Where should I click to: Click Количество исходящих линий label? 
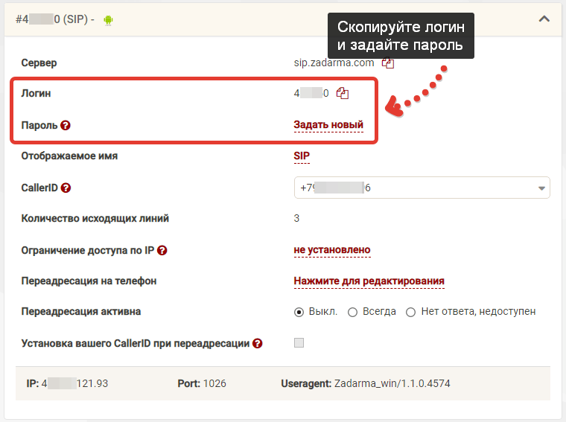(x=95, y=219)
